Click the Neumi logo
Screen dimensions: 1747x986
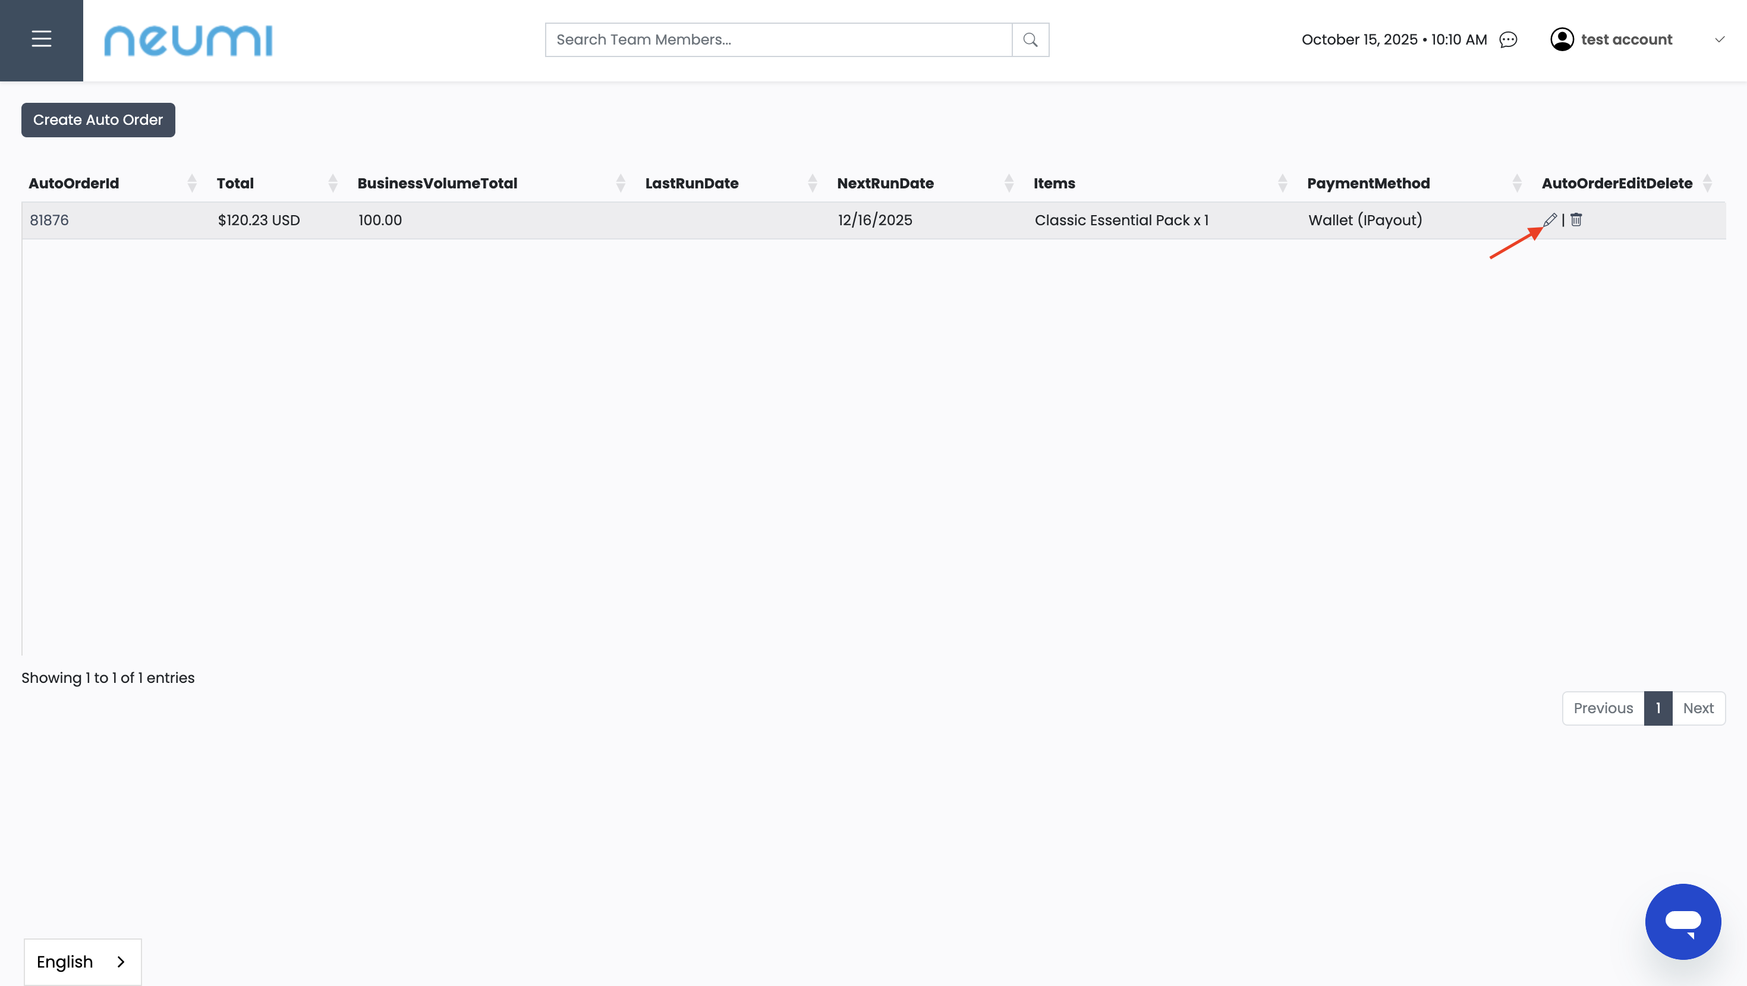[188, 40]
